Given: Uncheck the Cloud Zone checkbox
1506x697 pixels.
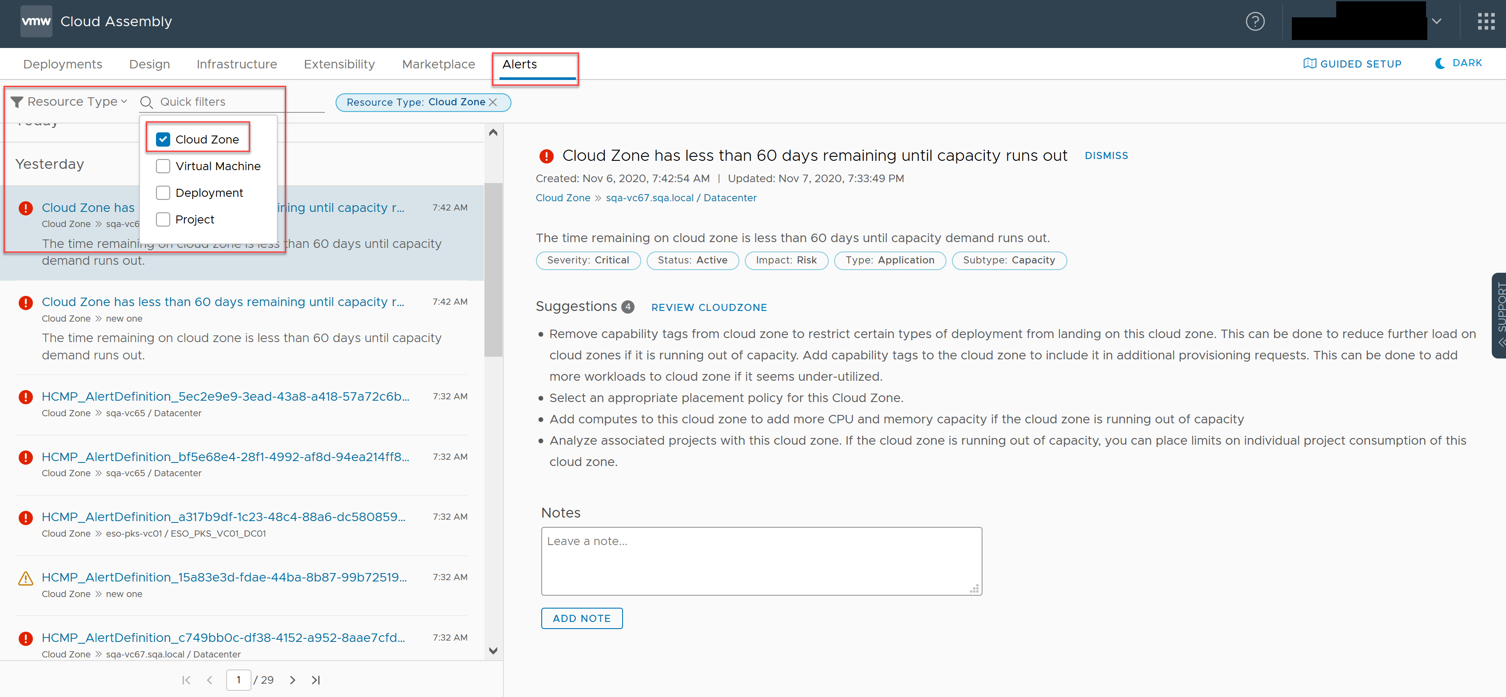Looking at the screenshot, I should click(x=163, y=139).
